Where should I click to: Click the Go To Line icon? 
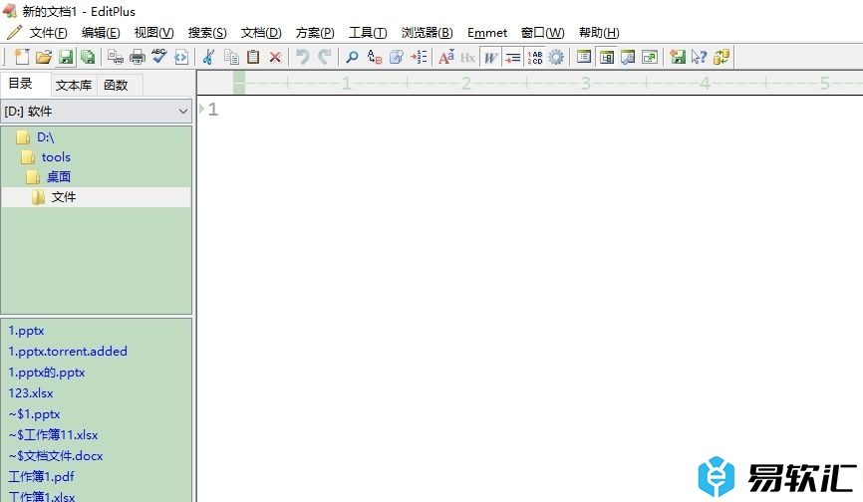419,57
